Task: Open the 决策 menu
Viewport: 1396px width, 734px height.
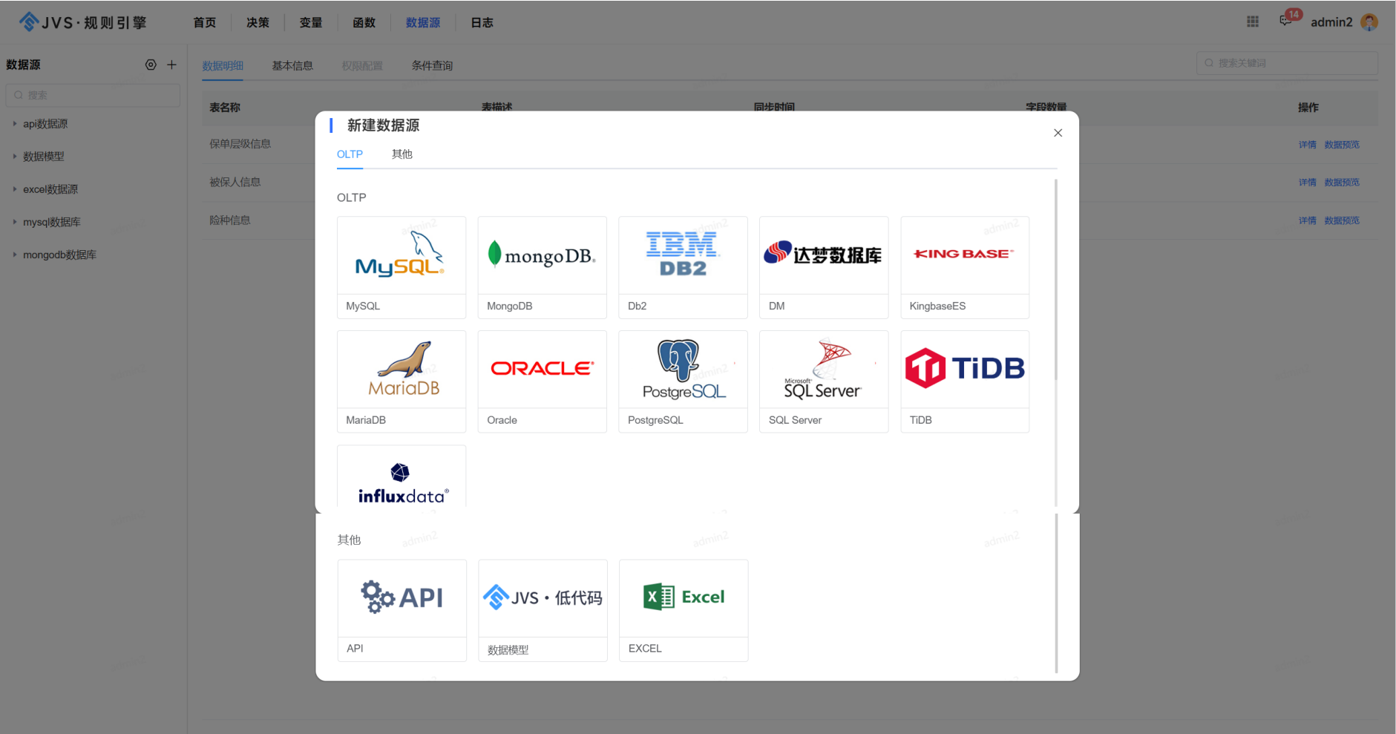Action: coord(258,23)
